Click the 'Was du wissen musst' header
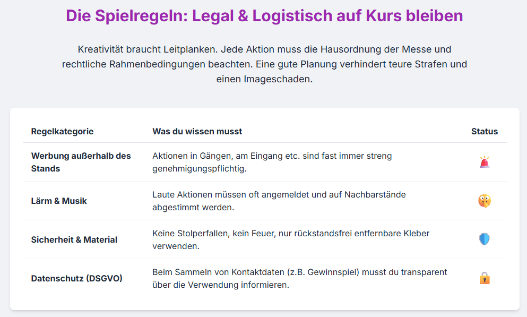The height and width of the screenshot is (317, 527). coord(197,131)
